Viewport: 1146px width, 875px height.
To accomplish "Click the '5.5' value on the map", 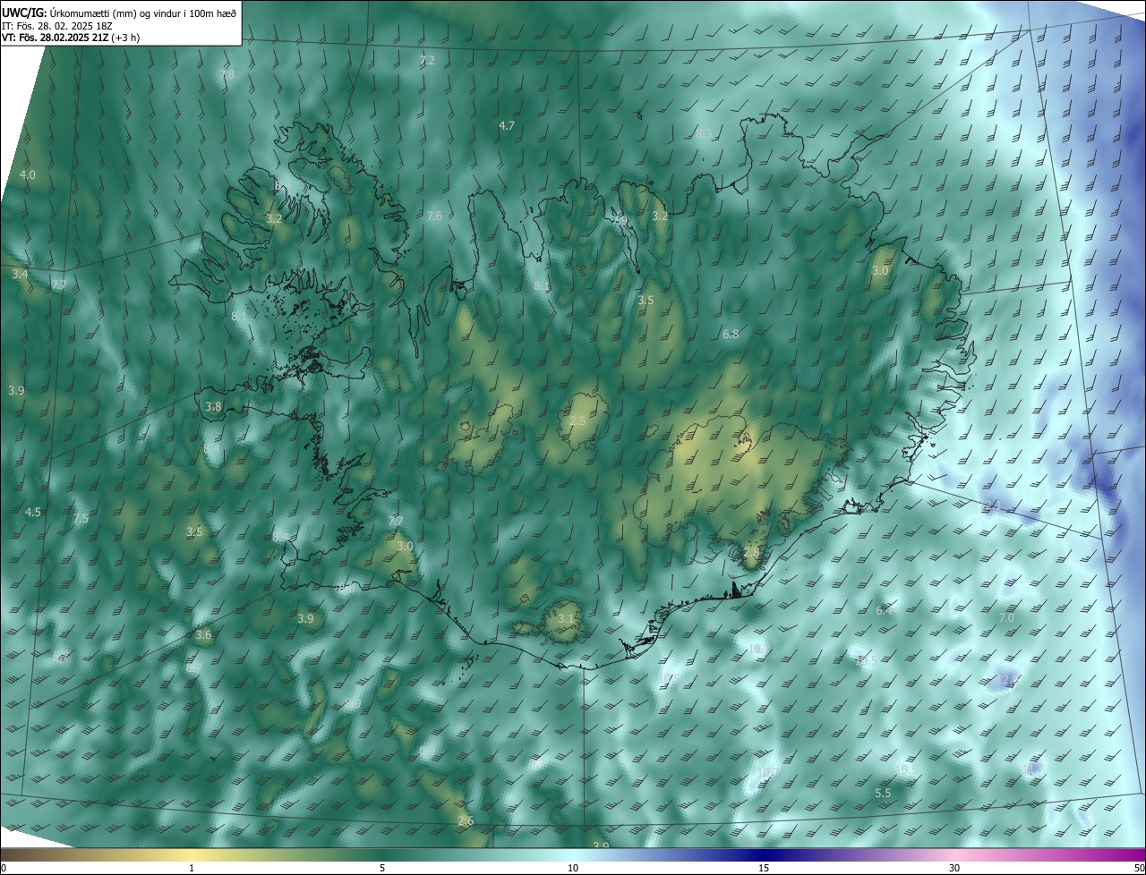I will pyautogui.click(x=883, y=793).
